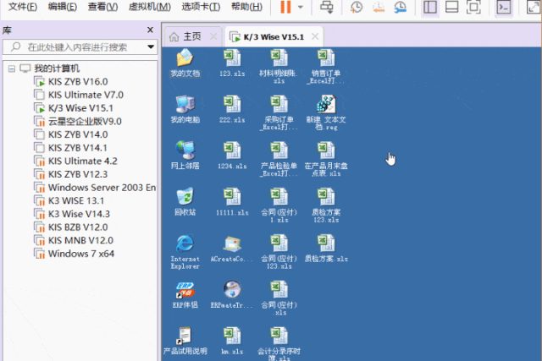This screenshot has height=361, width=542.
Task: Open the library search filter dropdown arrow
Action: (x=151, y=47)
